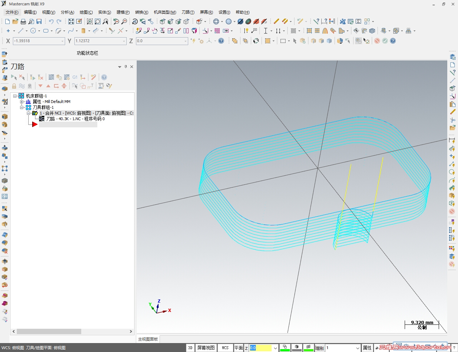458x352 pixels.
Task: Toggle toolpath display with the wavy icon
Action: pos(22,86)
